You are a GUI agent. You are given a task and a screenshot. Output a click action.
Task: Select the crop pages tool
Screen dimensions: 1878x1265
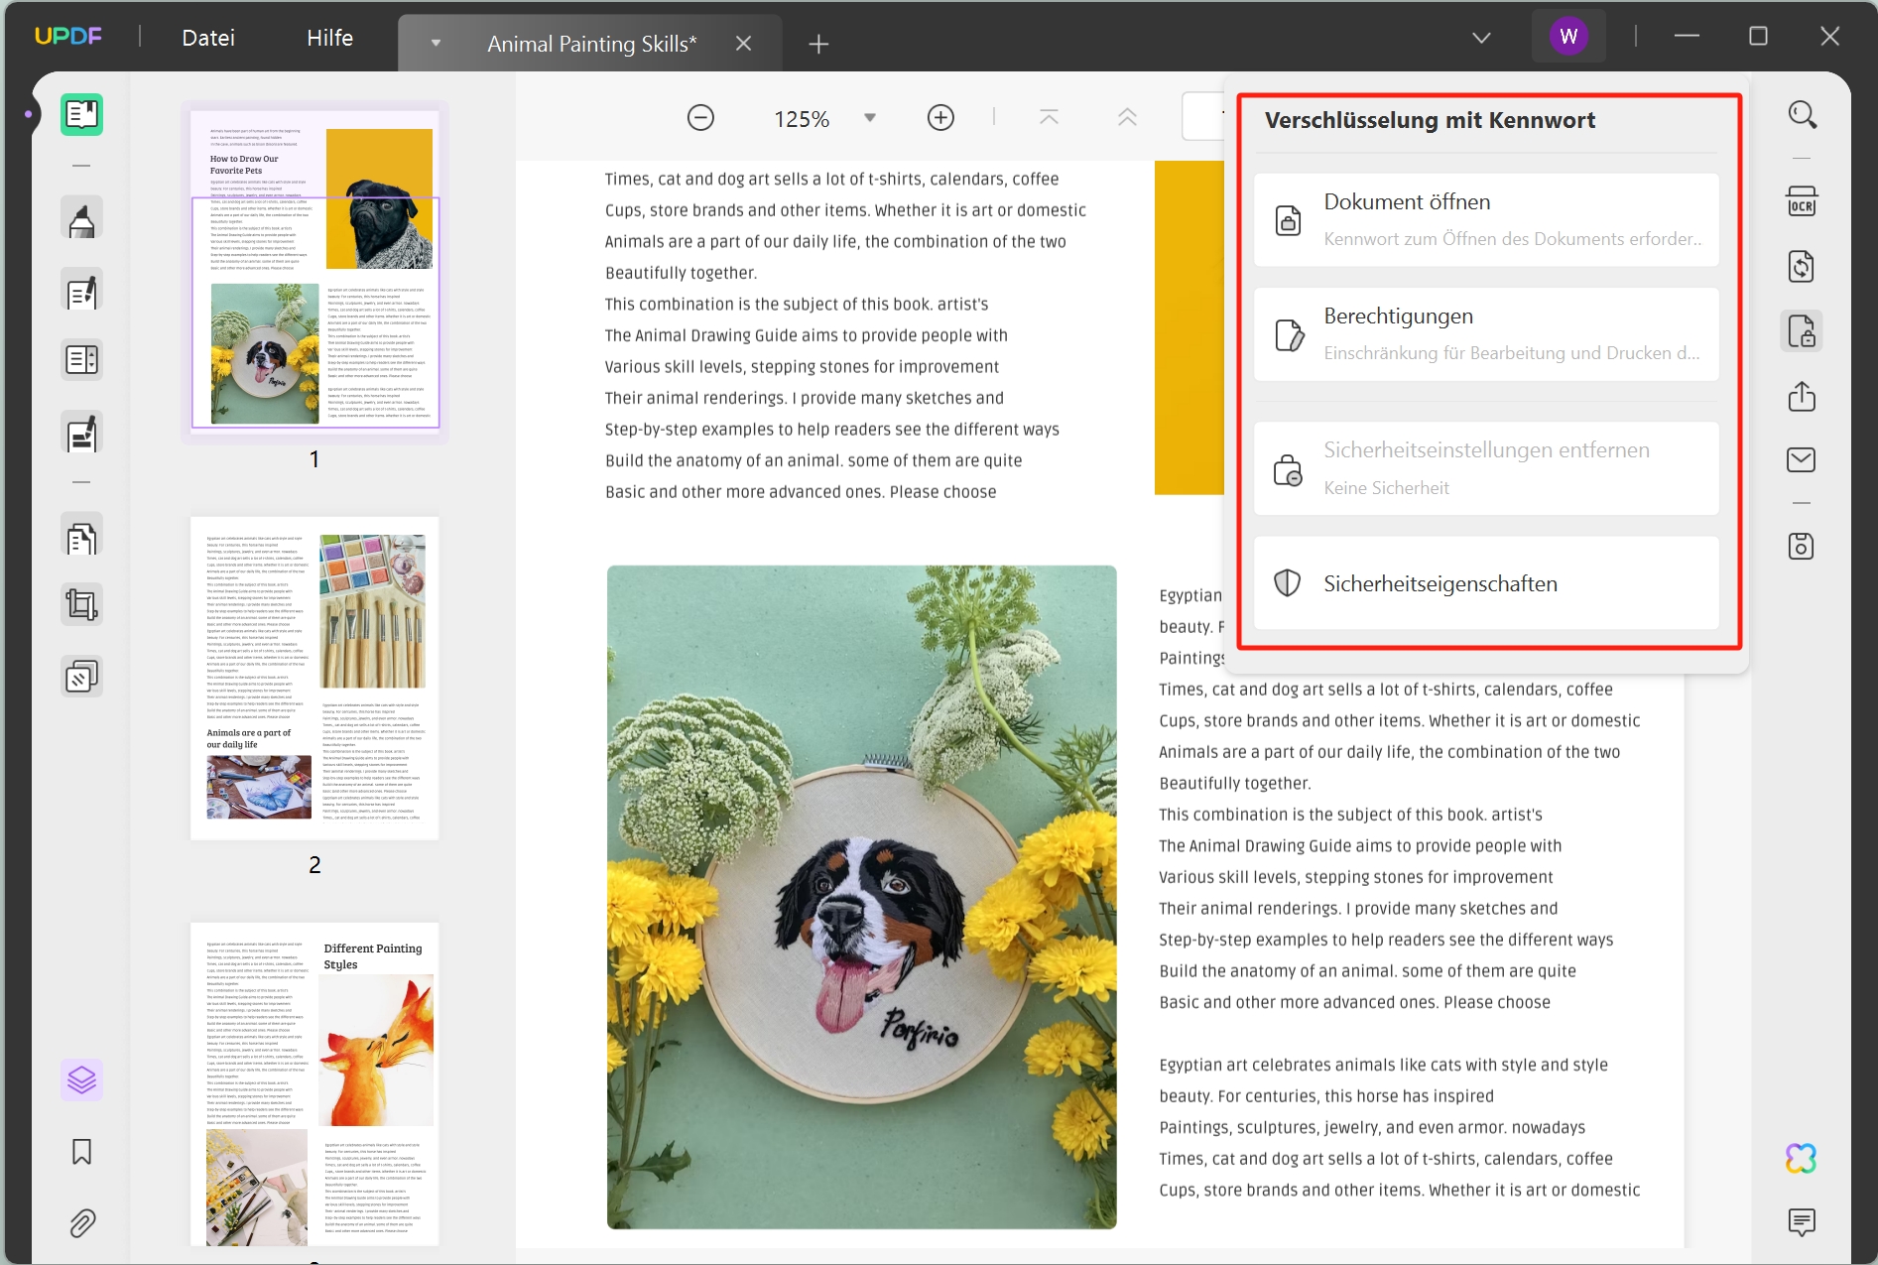(81, 604)
